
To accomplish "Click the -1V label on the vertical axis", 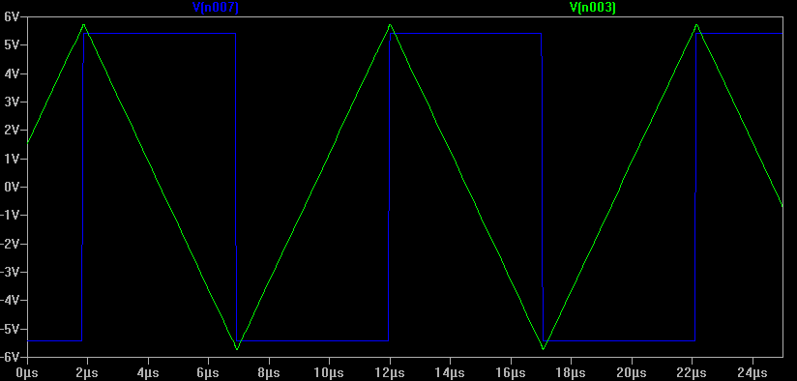I will [10, 216].
